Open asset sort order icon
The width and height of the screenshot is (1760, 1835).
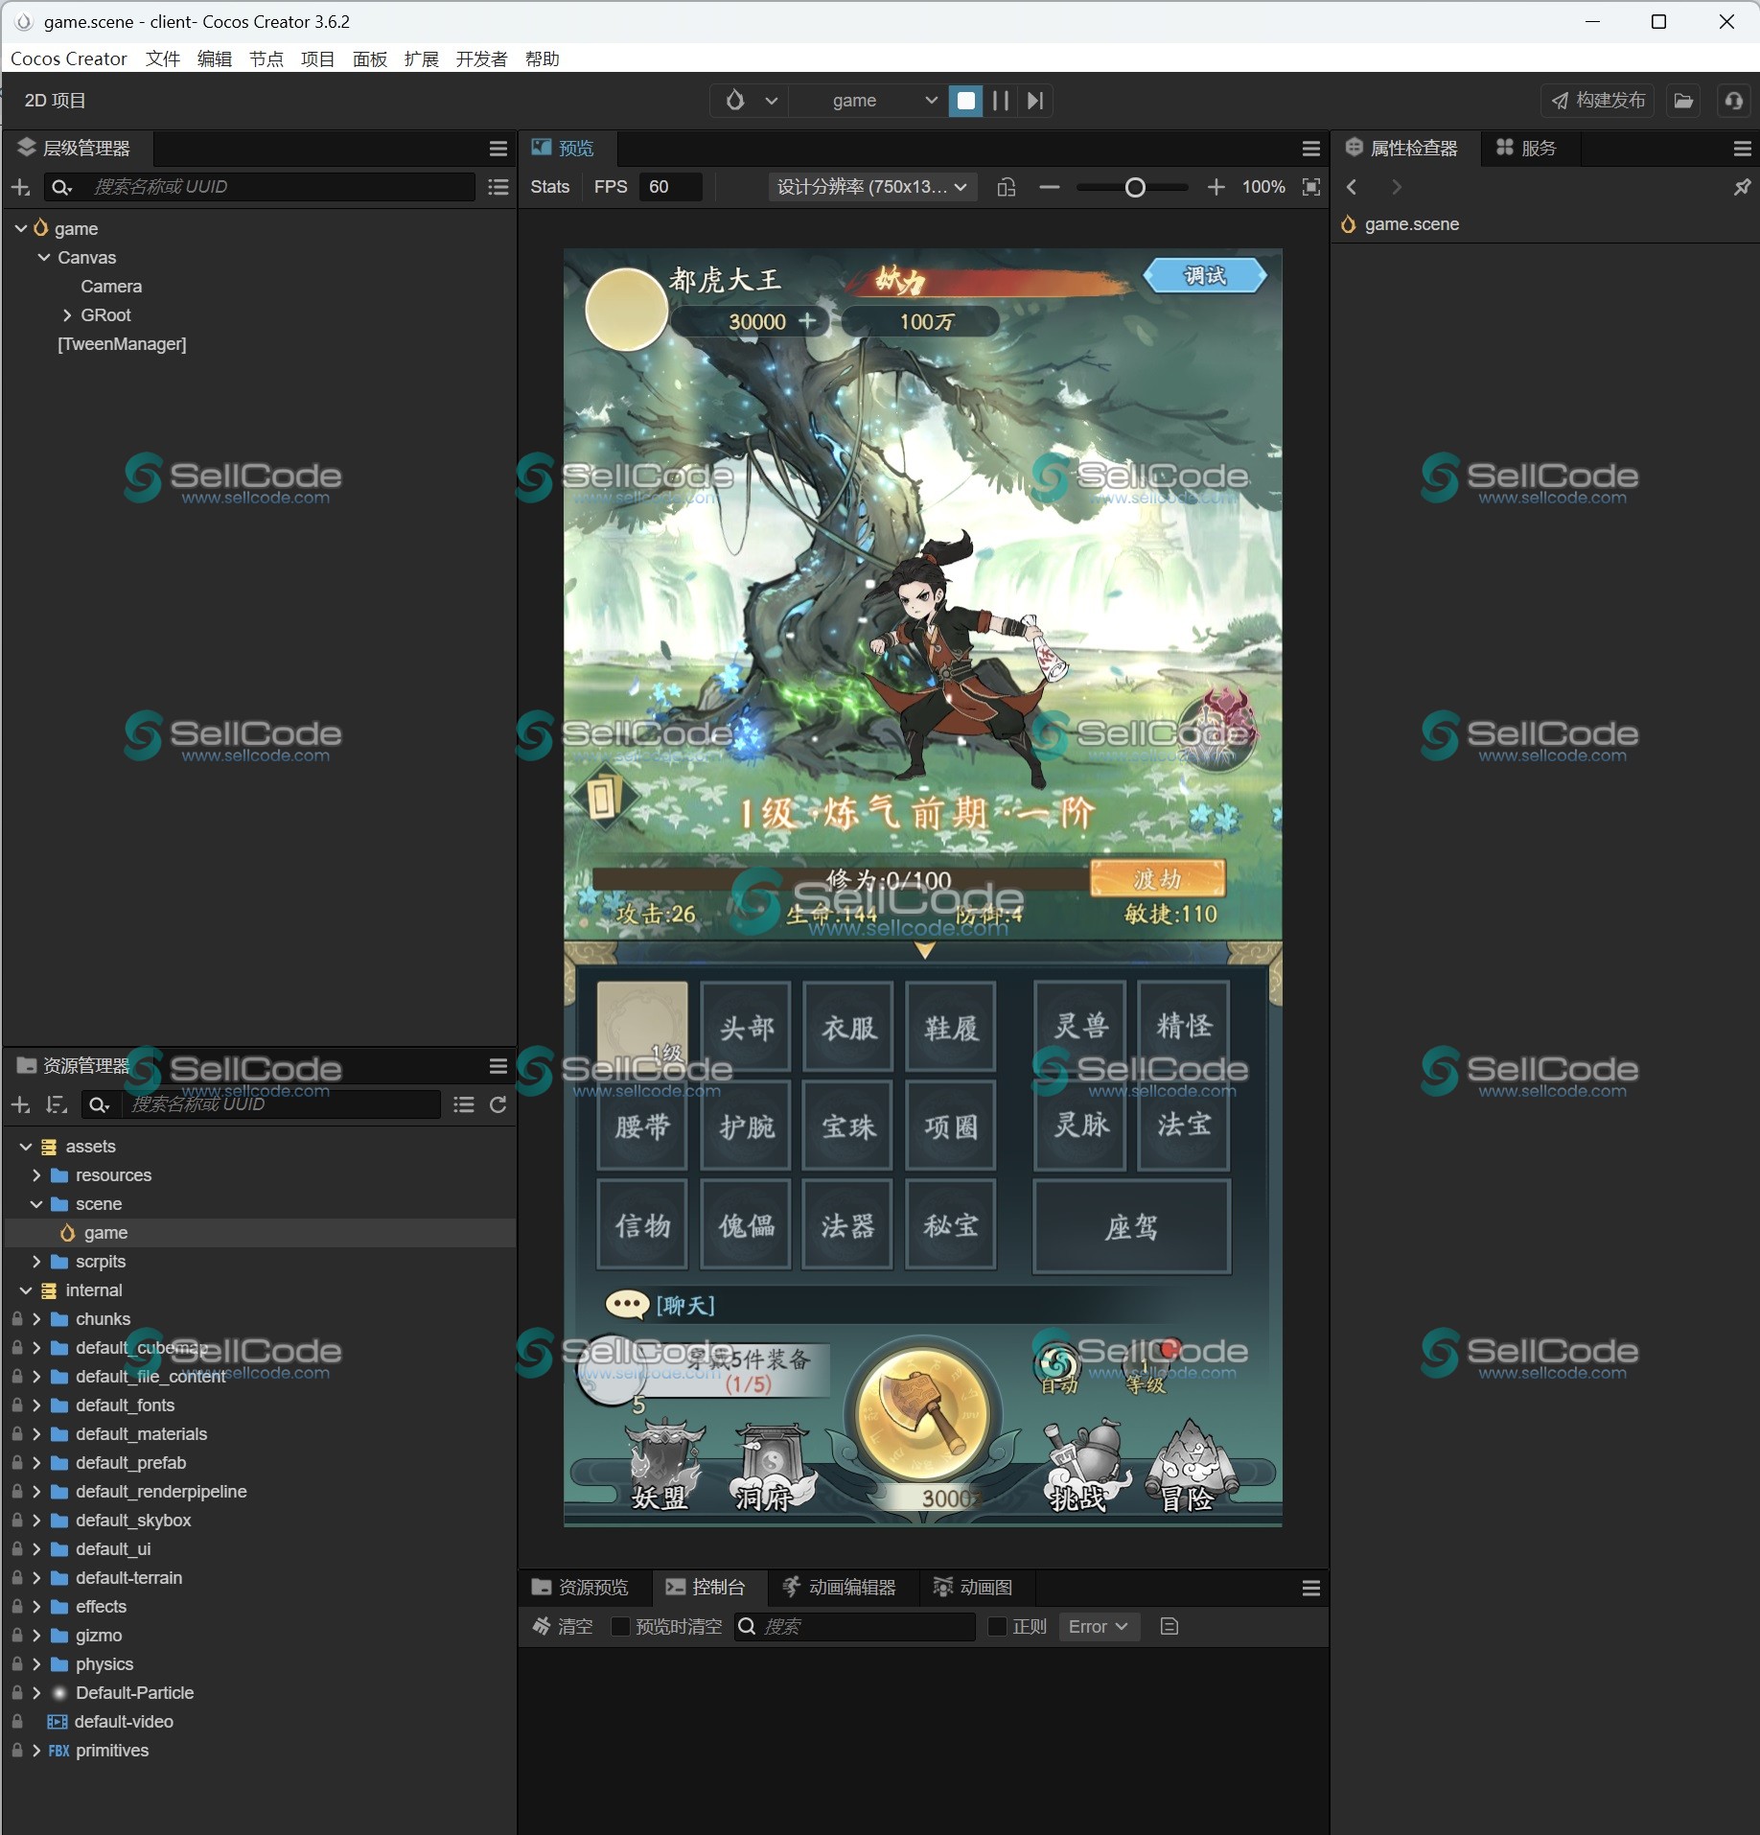(57, 1105)
